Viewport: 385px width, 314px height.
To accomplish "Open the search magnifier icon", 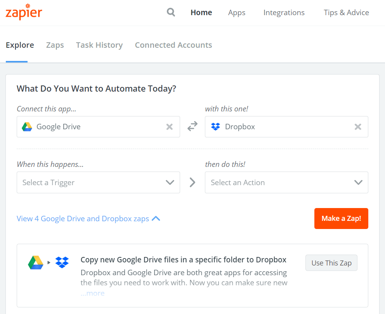I will tap(171, 12).
